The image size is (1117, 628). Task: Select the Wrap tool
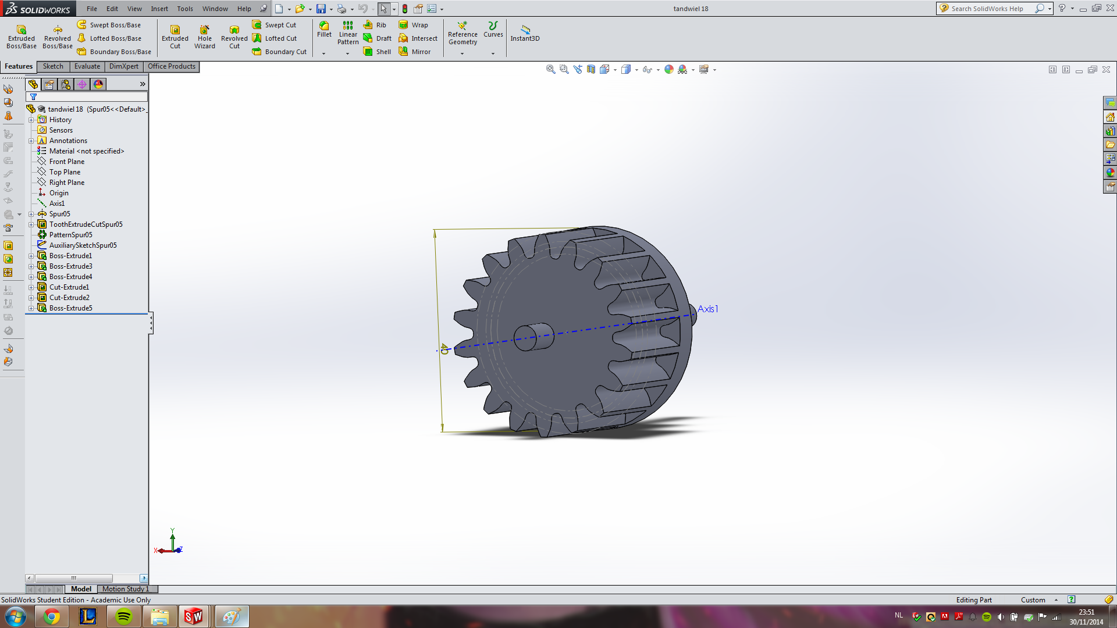click(413, 25)
